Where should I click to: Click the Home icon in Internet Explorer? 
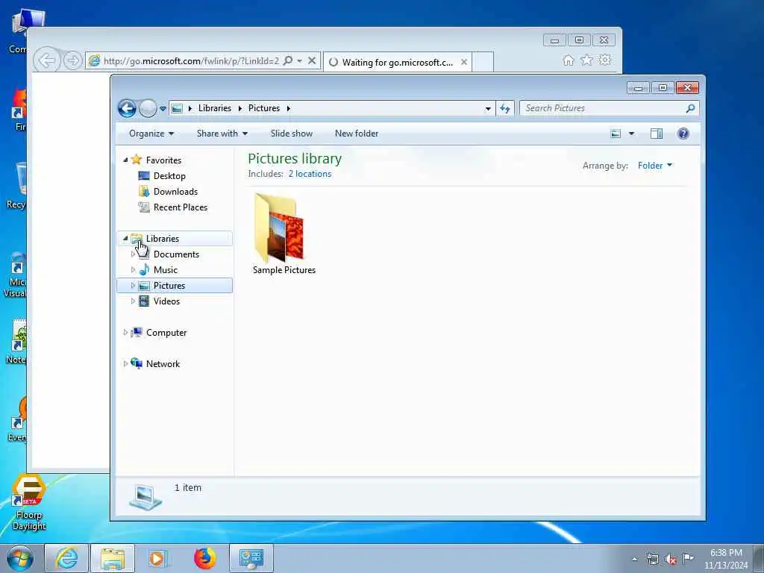point(568,60)
